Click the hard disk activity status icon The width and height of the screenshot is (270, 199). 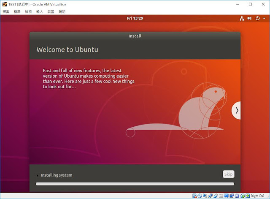(194, 196)
